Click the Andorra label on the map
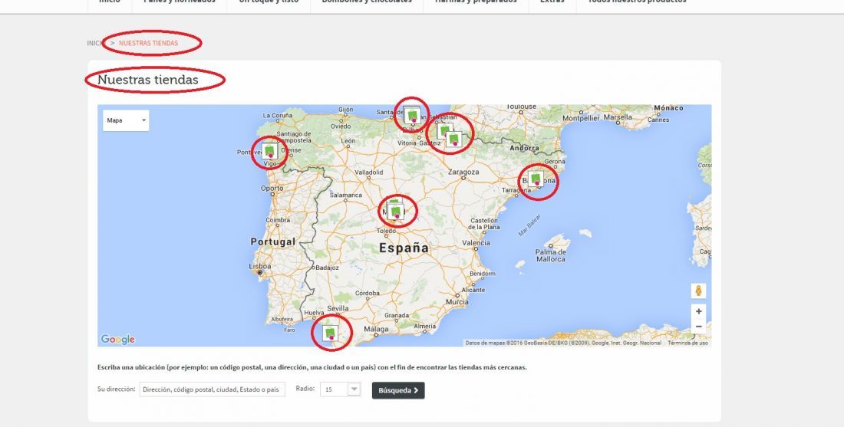 524,148
